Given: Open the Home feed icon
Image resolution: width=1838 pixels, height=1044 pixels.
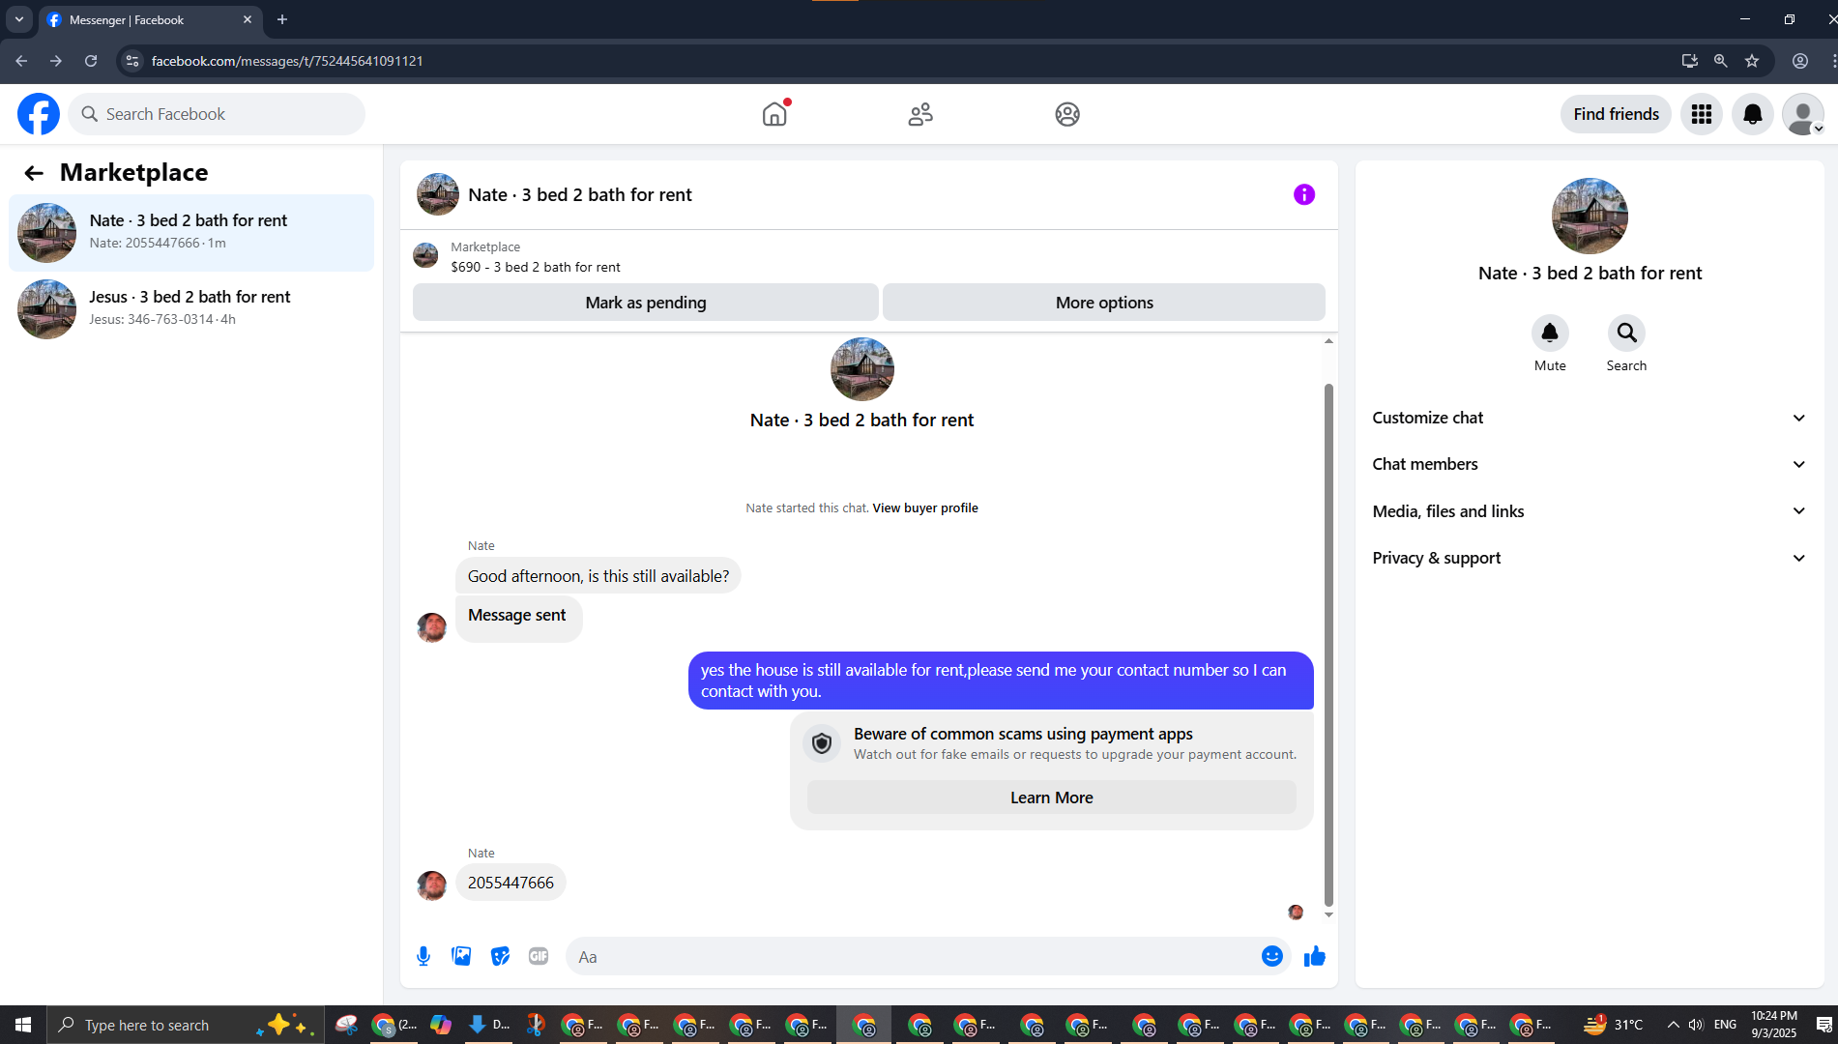Looking at the screenshot, I should click(774, 114).
